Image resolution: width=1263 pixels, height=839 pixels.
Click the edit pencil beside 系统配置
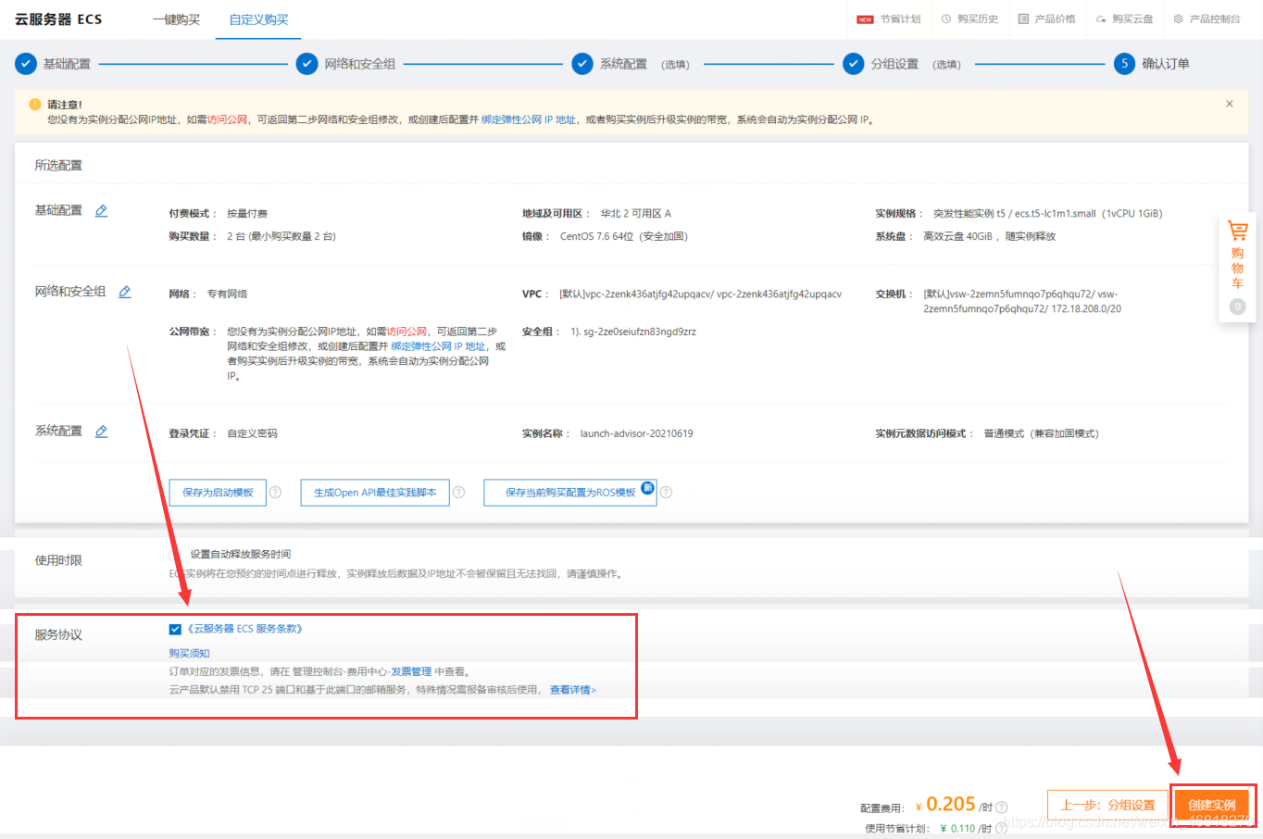(102, 432)
